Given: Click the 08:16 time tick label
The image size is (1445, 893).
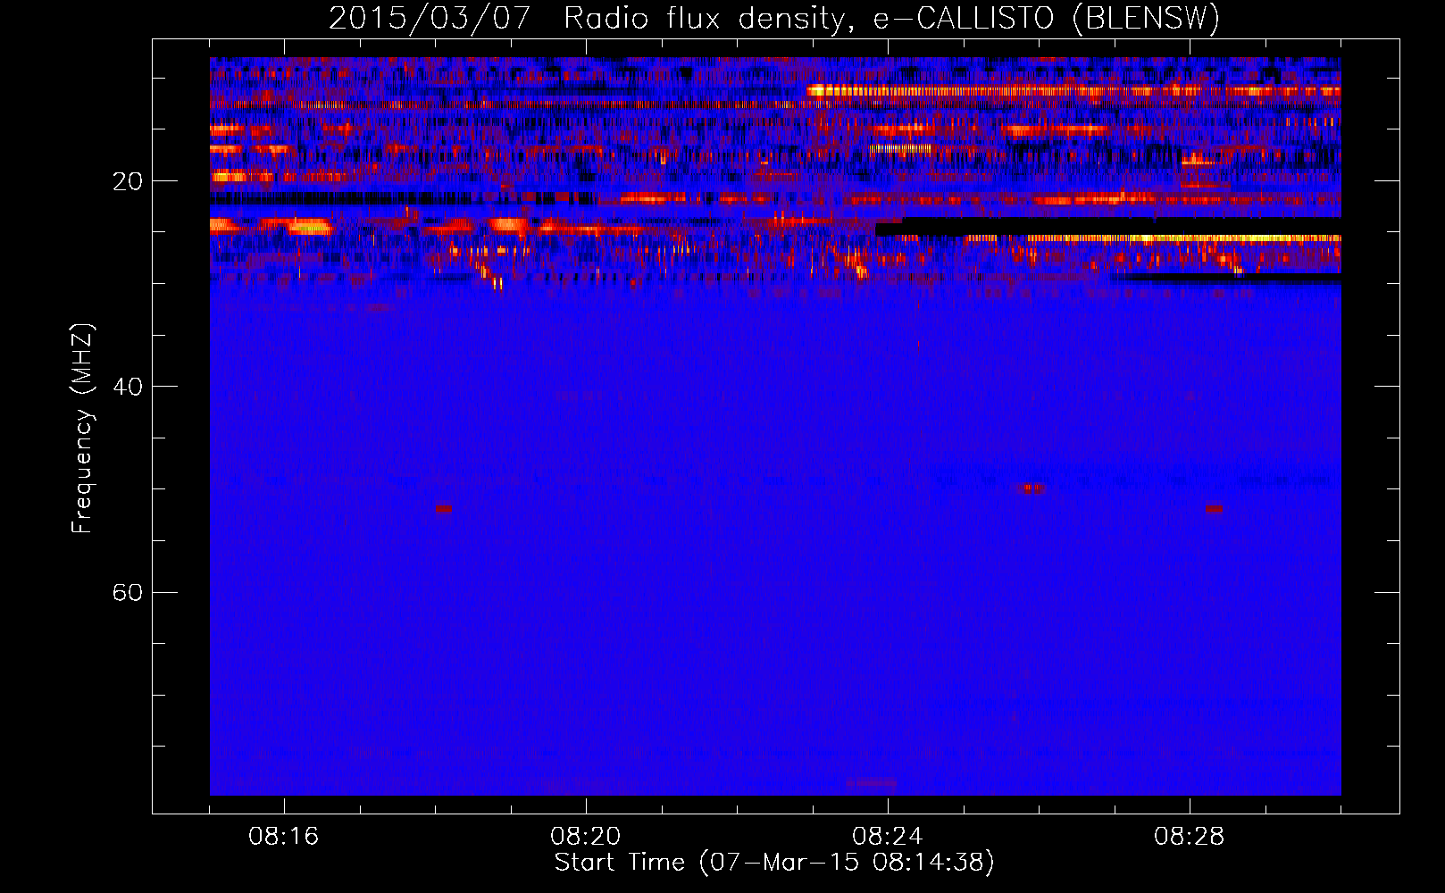Looking at the screenshot, I should [284, 837].
